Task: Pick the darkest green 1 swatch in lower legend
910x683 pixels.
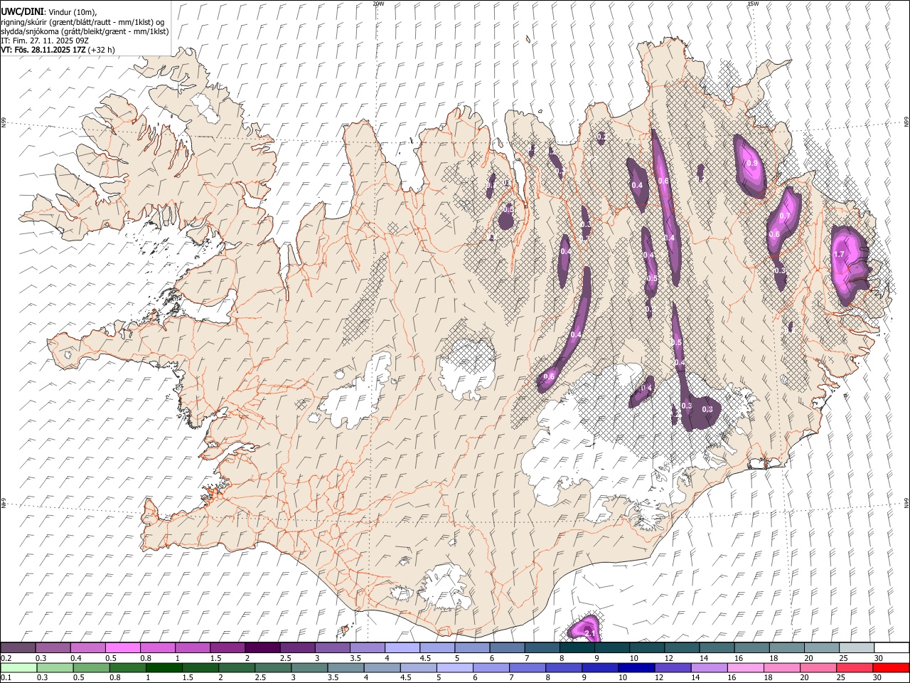Action: click(164, 668)
